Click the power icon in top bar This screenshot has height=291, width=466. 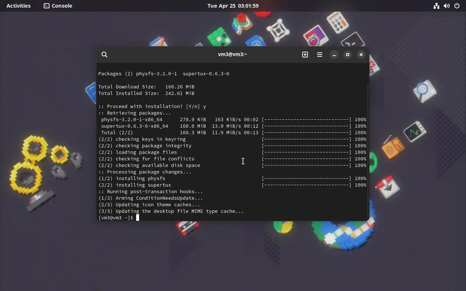457,6
